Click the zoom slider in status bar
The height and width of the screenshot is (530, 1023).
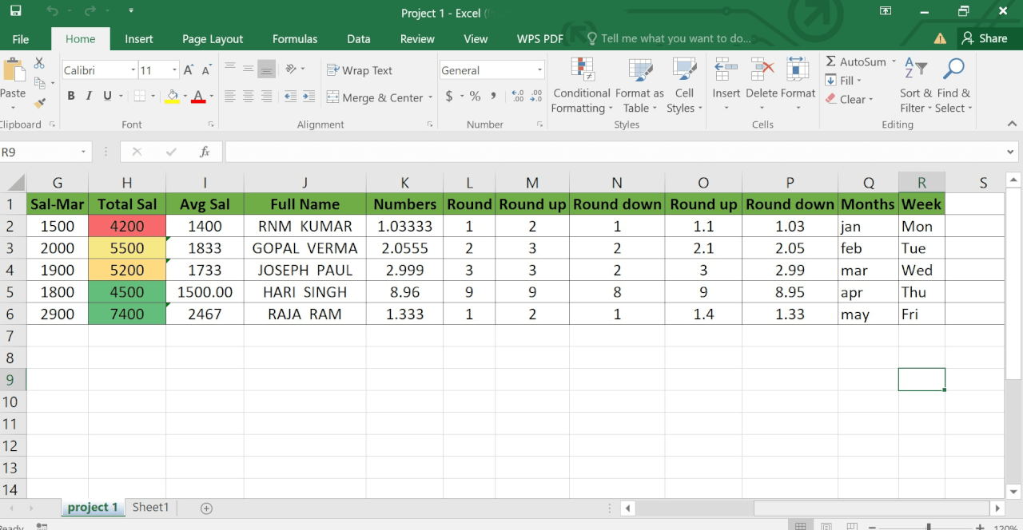pyautogui.click(x=928, y=526)
